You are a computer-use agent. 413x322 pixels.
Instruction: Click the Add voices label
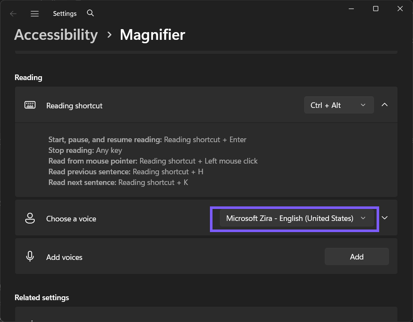tap(64, 257)
